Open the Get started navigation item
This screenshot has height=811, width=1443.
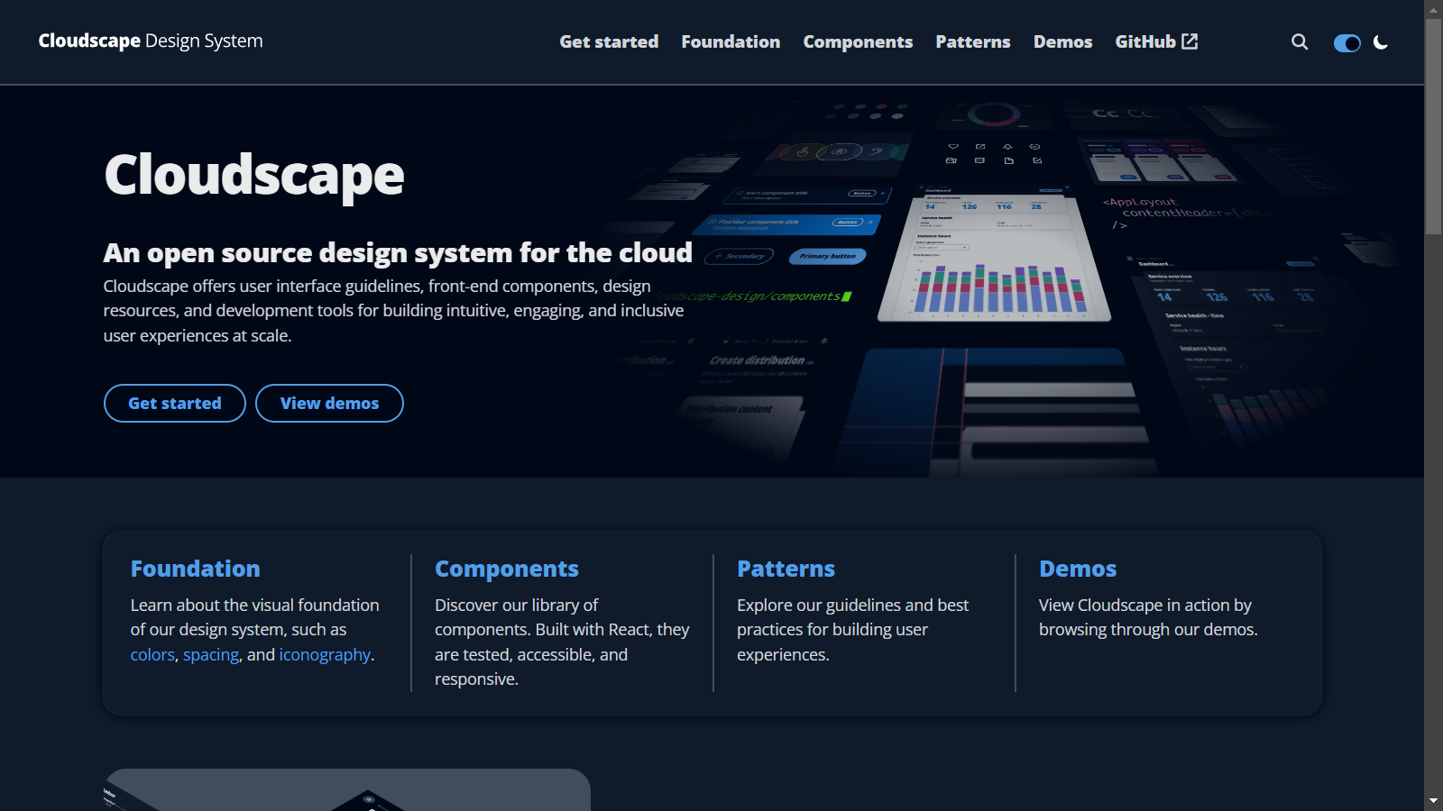point(609,41)
